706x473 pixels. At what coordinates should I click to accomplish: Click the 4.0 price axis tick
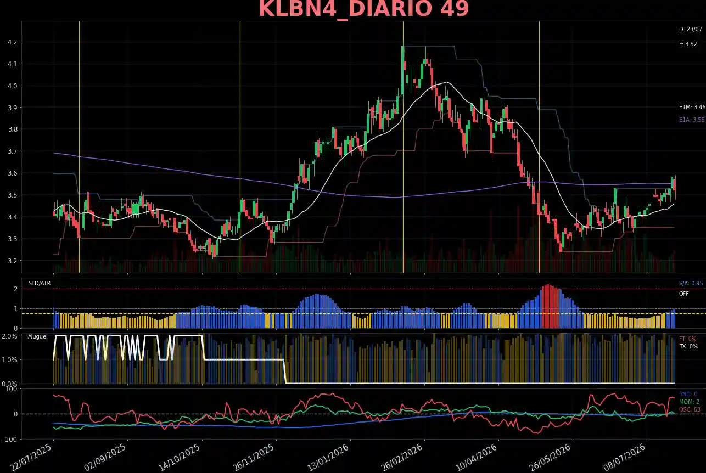tap(12, 86)
